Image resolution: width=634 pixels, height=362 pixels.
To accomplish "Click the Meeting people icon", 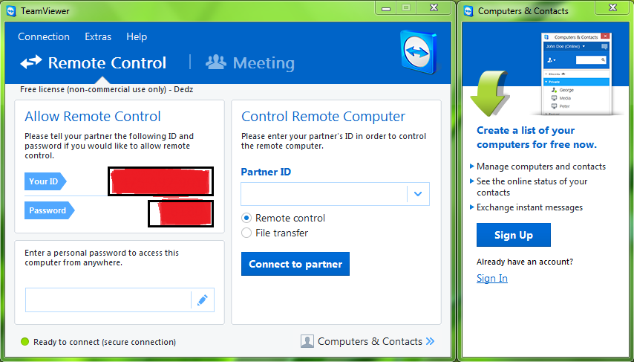I will tap(216, 62).
